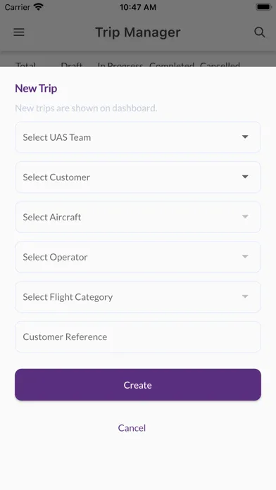Image resolution: width=276 pixels, height=490 pixels.
Task: Click the Cancel link
Action: coord(132,428)
